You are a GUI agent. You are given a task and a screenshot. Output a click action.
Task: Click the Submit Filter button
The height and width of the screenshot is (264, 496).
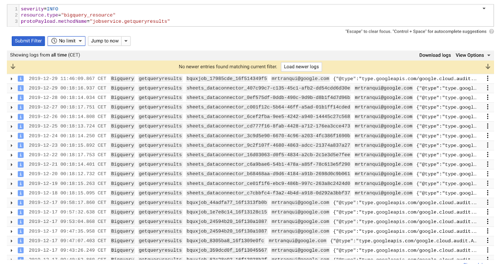point(28,41)
